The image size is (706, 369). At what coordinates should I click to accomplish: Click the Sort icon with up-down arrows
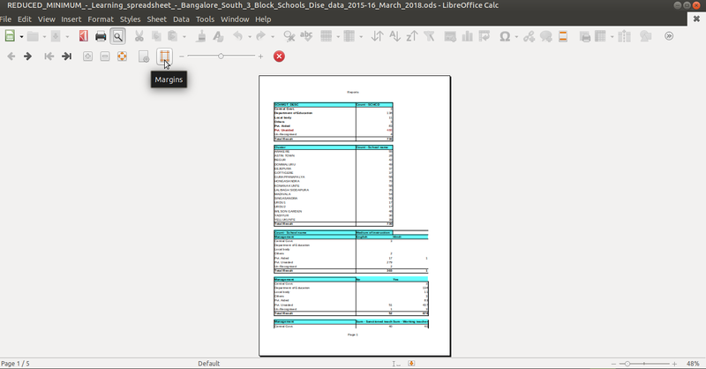click(x=378, y=36)
